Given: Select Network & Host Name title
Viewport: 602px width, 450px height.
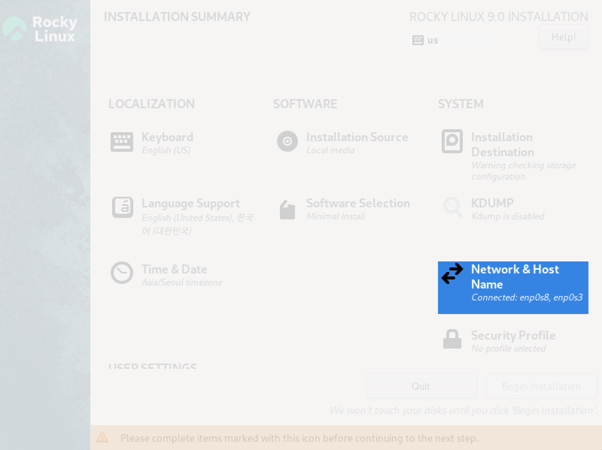Looking at the screenshot, I should tap(515, 277).
